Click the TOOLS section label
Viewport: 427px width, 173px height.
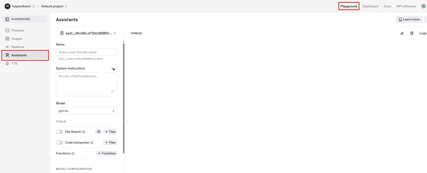pos(61,121)
